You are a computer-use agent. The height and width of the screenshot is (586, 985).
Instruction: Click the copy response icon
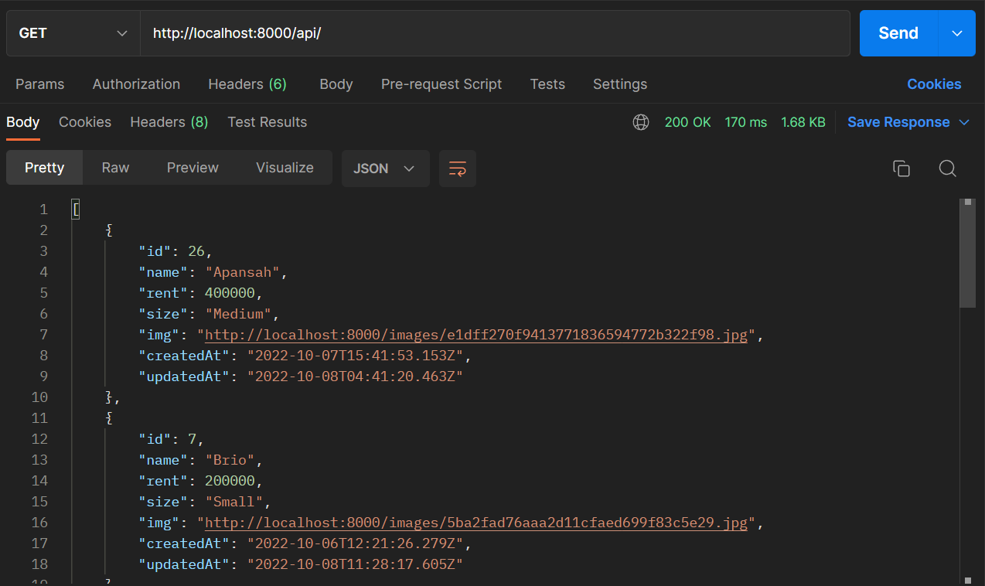point(901,168)
